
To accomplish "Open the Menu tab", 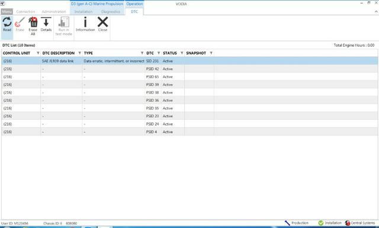I will [7, 11].
